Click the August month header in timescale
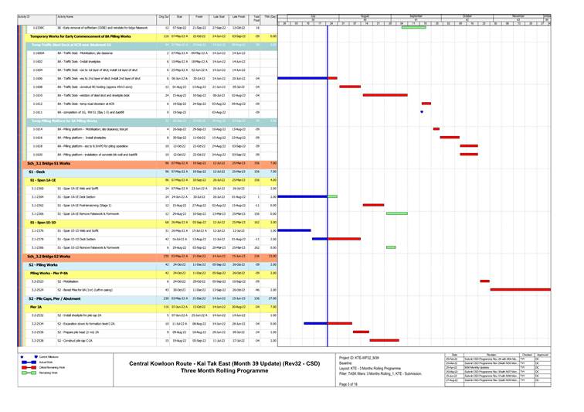Viewport: 584px width, 412px height. tap(365, 15)
